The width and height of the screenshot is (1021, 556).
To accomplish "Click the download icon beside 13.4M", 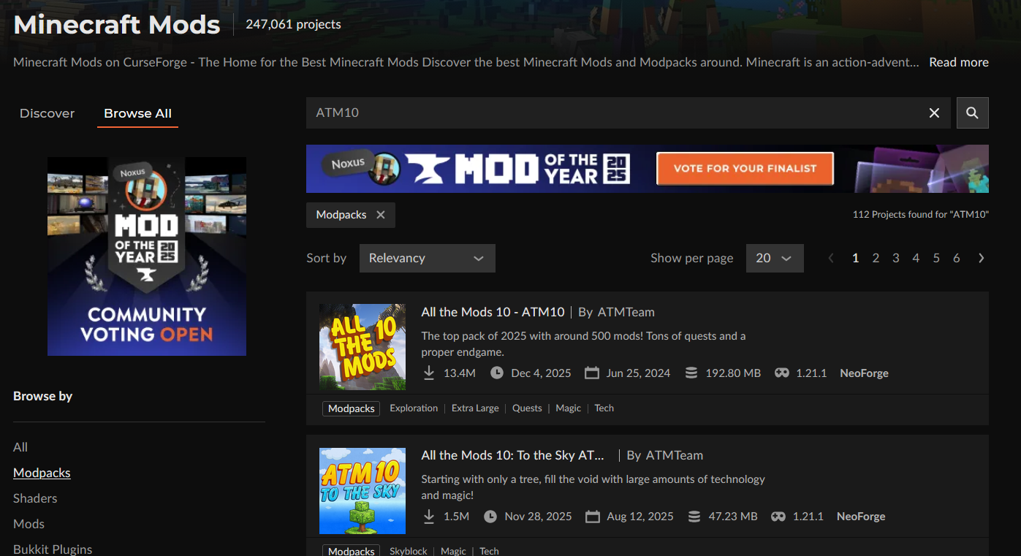I will (429, 373).
